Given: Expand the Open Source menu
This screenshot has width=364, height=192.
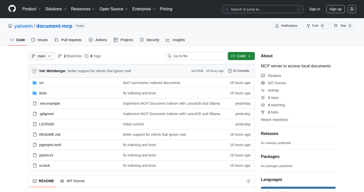Looking at the screenshot, I should 114,9.
